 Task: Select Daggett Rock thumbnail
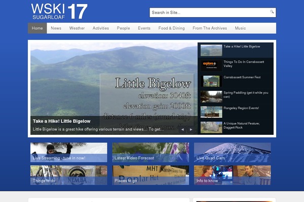211,127
